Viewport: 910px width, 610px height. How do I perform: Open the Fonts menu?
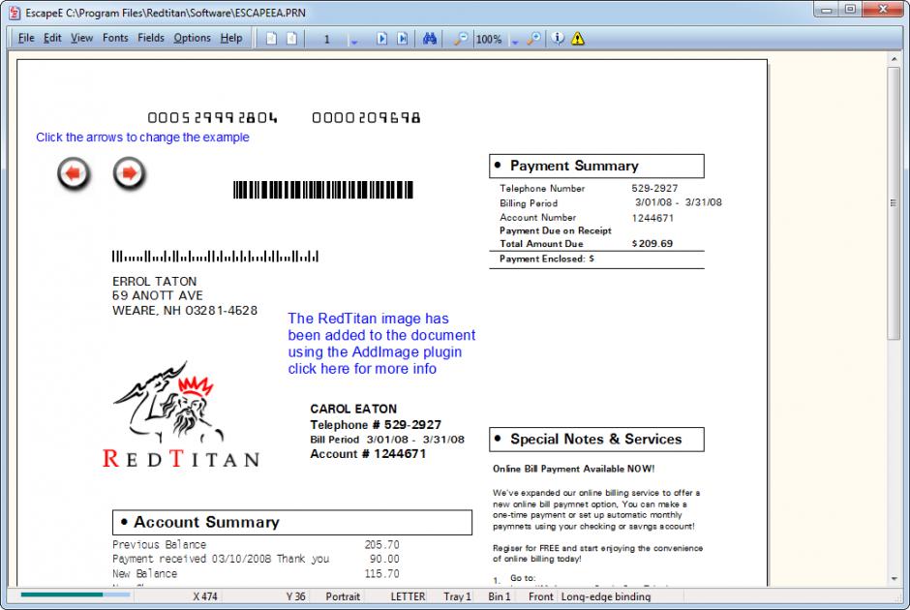coord(115,38)
